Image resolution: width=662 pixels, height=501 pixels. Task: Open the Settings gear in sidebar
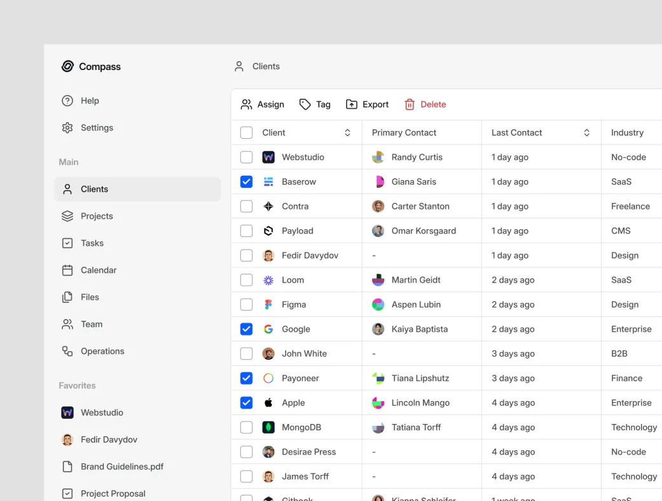(67, 128)
